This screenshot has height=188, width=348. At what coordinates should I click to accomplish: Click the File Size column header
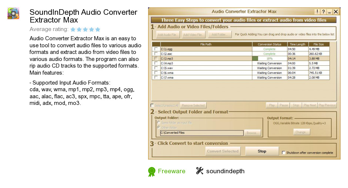click(x=319, y=44)
